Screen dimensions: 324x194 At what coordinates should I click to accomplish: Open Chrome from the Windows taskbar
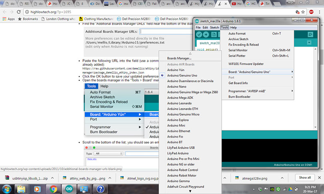(x=53, y=189)
